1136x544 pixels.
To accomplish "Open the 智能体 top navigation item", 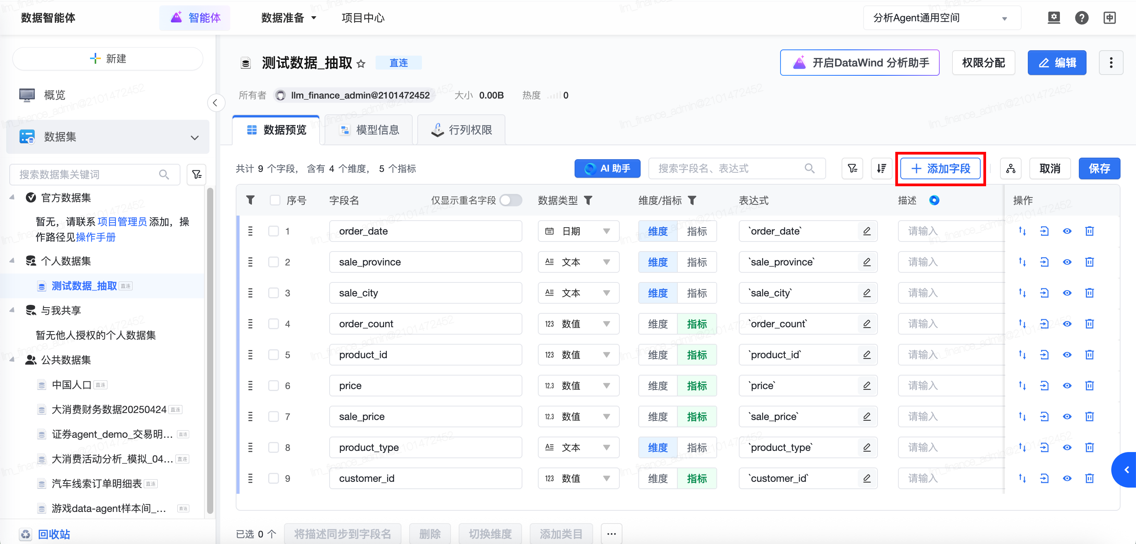I will click(195, 18).
